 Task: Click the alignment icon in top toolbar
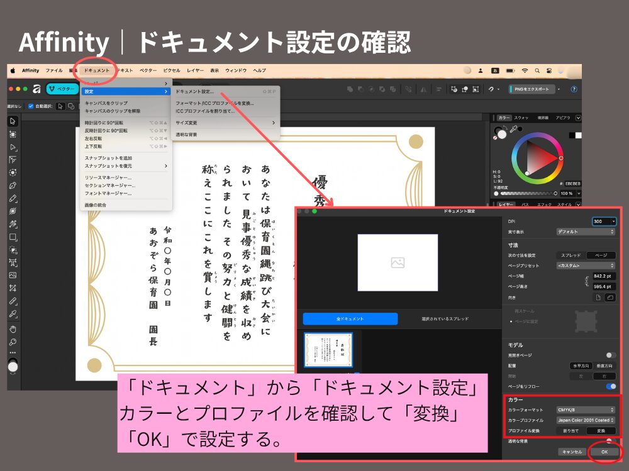coord(438,89)
